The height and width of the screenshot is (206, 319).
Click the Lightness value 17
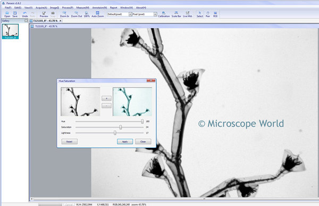[x=147, y=133]
